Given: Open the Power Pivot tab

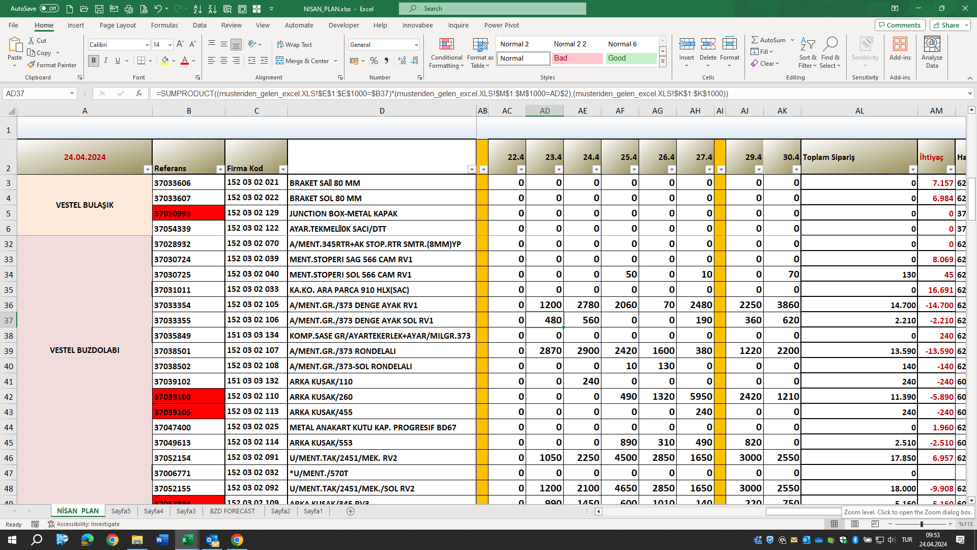Looking at the screenshot, I should [502, 25].
